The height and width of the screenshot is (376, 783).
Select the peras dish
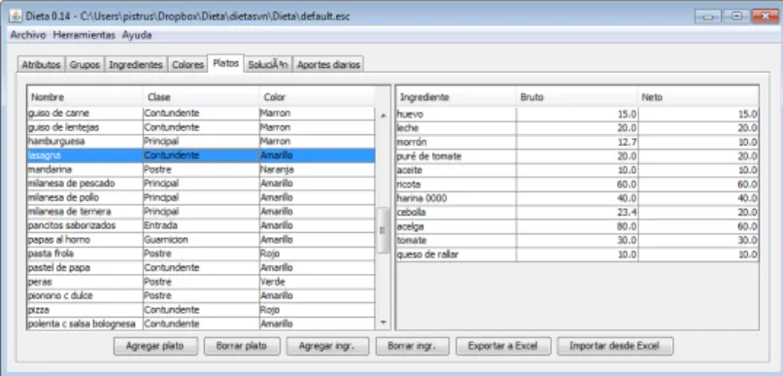click(201, 282)
